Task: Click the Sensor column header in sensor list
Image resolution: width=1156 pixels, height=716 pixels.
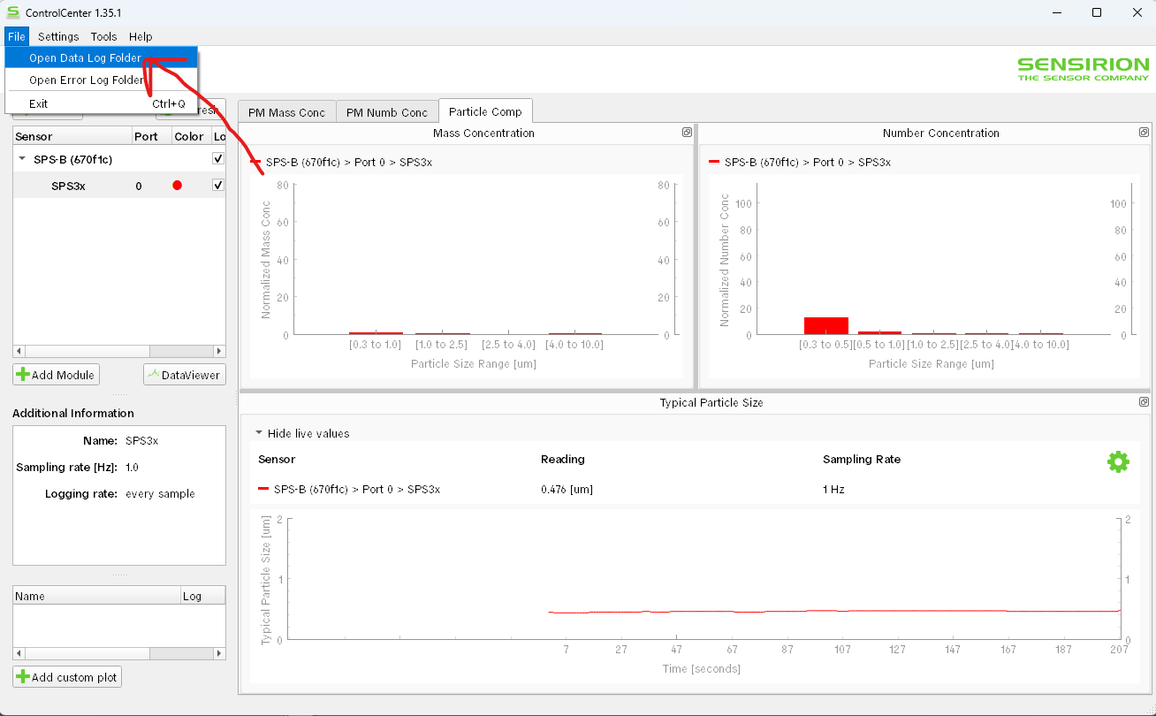Action: [x=72, y=136]
